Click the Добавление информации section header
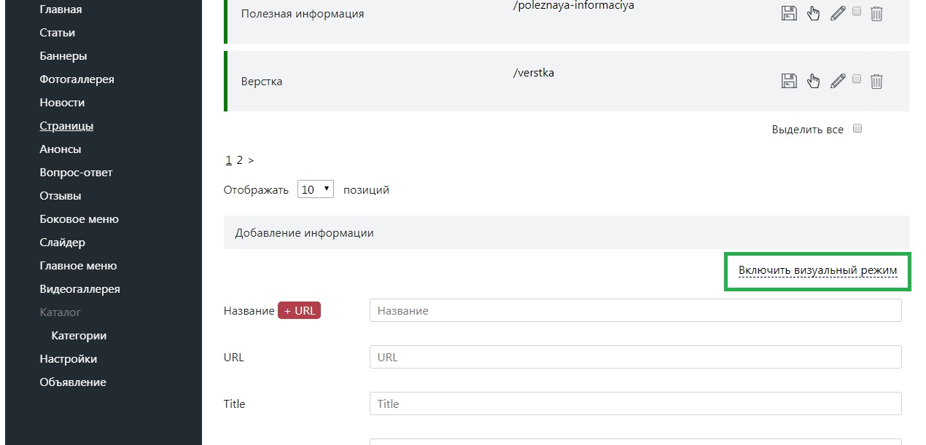 click(567, 232)
